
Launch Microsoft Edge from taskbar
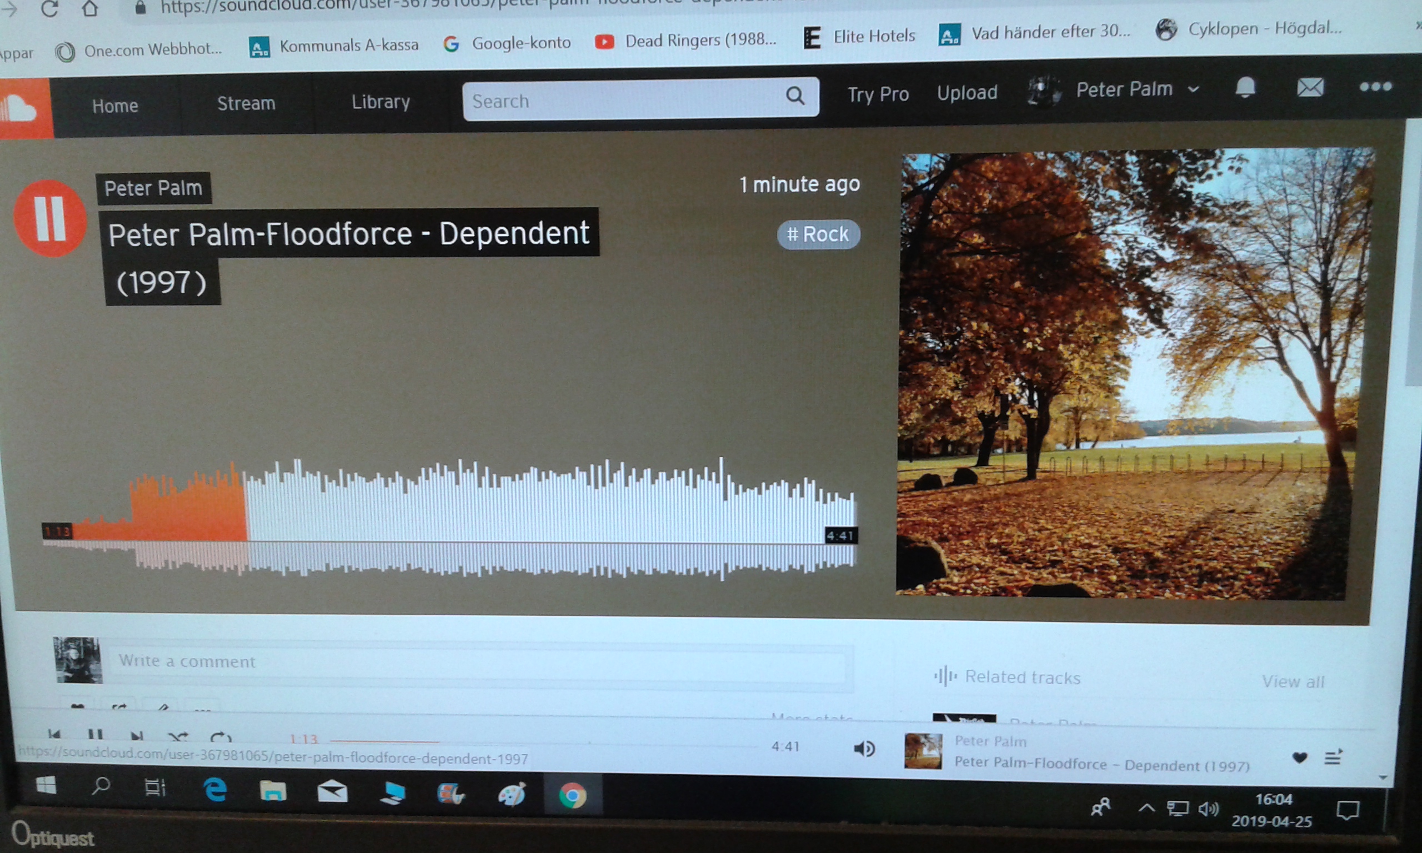215,790
